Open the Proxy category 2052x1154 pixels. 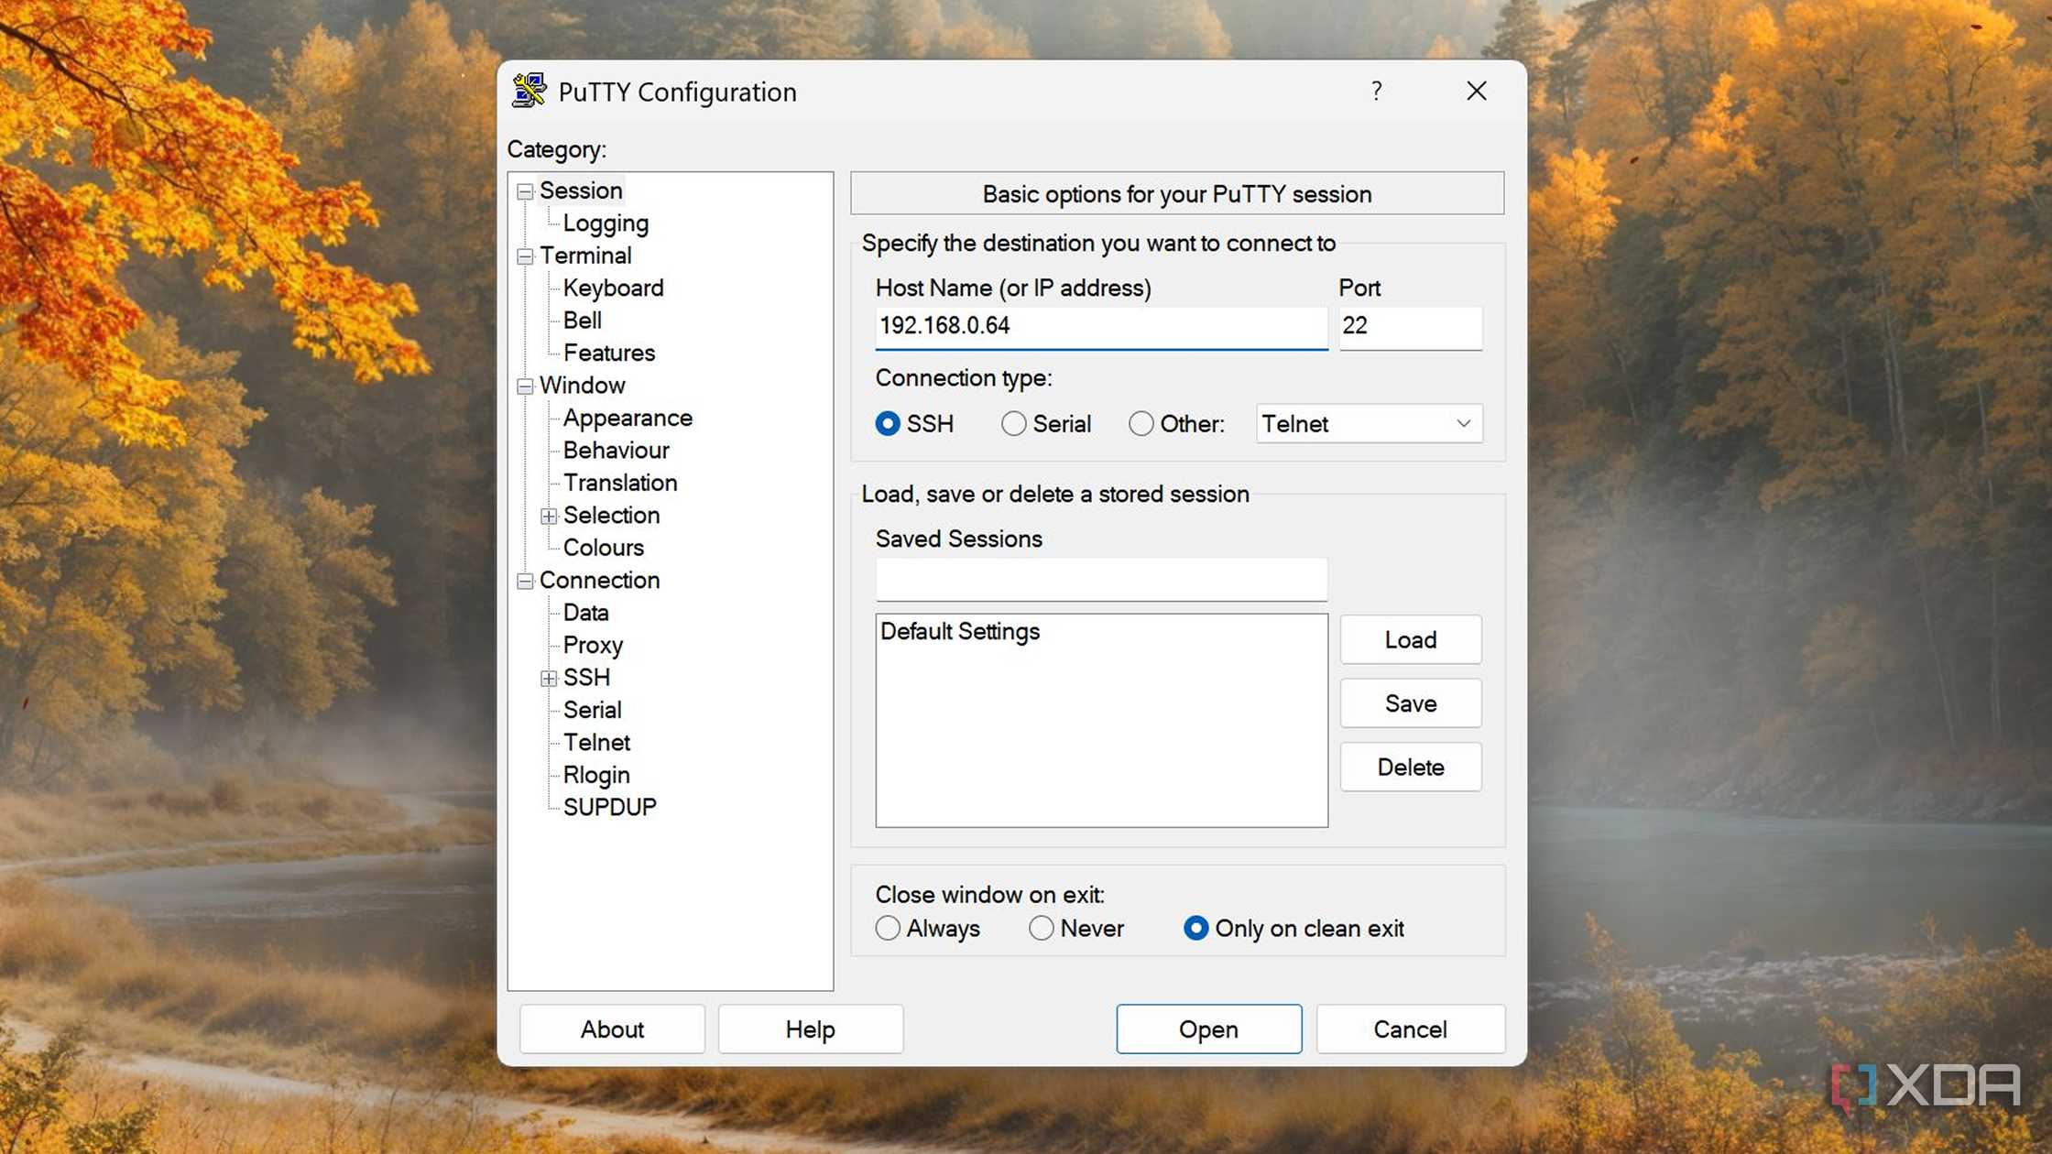593,646
